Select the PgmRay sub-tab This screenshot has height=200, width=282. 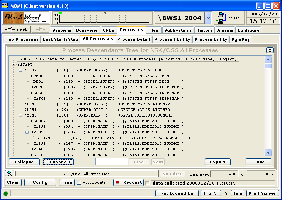240,39
